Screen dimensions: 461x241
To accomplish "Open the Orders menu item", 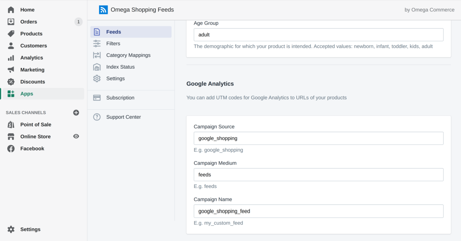I will (x=29, y=22).
